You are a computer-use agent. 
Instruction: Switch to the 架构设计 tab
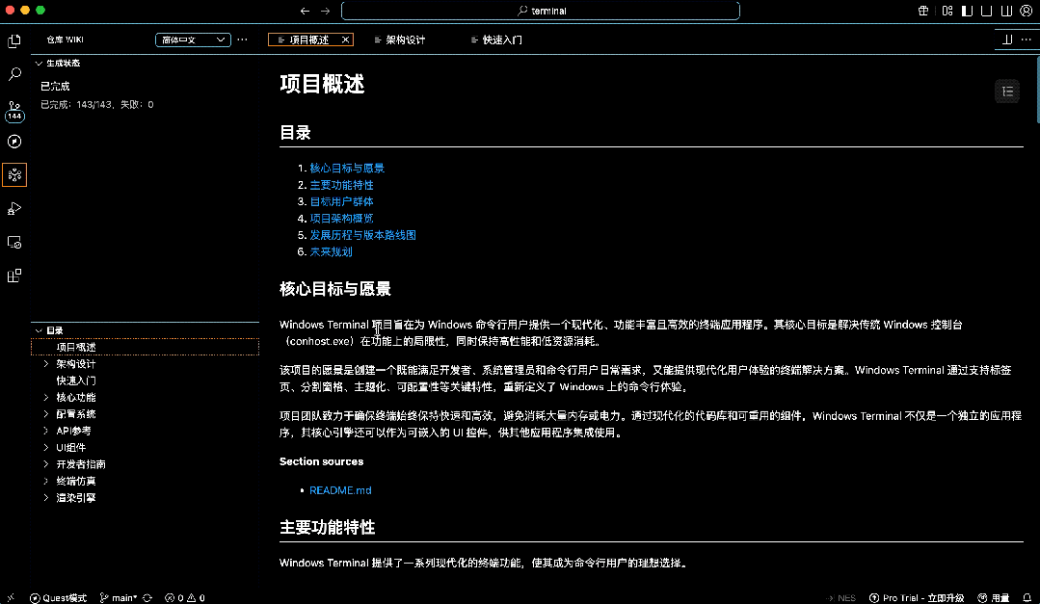click(x=405, y=39)
